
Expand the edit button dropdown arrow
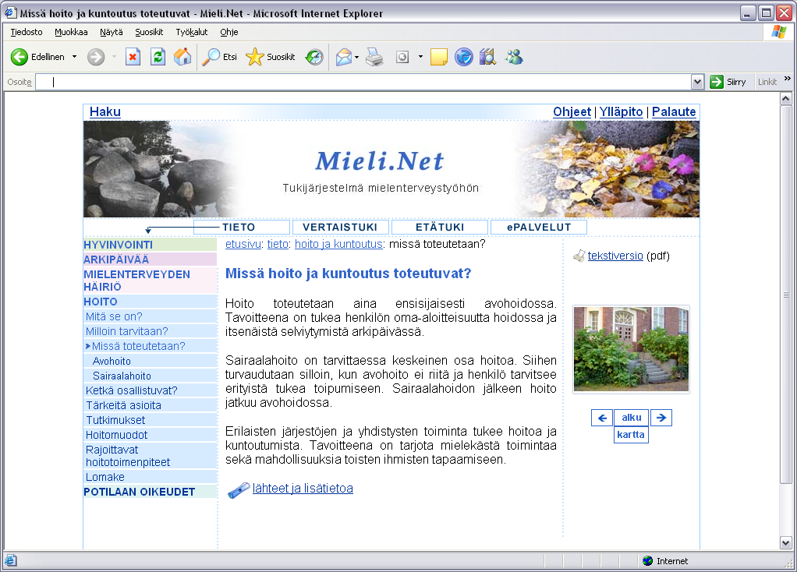coord(420,57)
